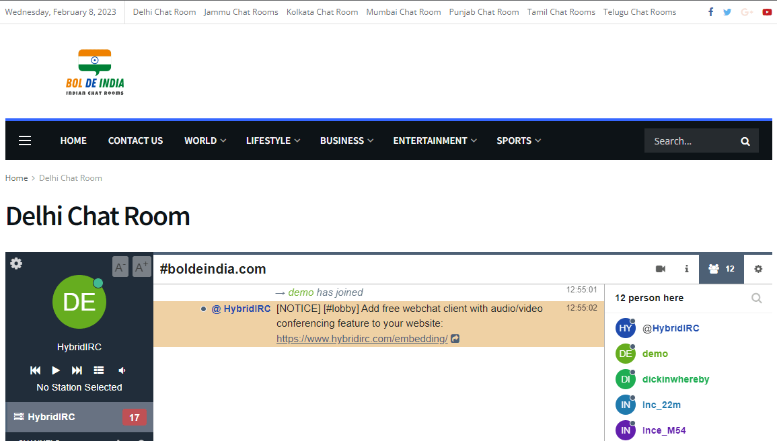Open channel settings gear beside user count
Viewport: 777px width, 441px height.
click(758, 269)
